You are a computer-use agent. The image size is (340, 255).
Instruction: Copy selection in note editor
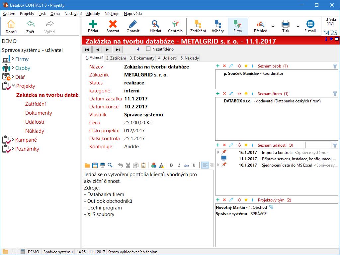point(136,165)
